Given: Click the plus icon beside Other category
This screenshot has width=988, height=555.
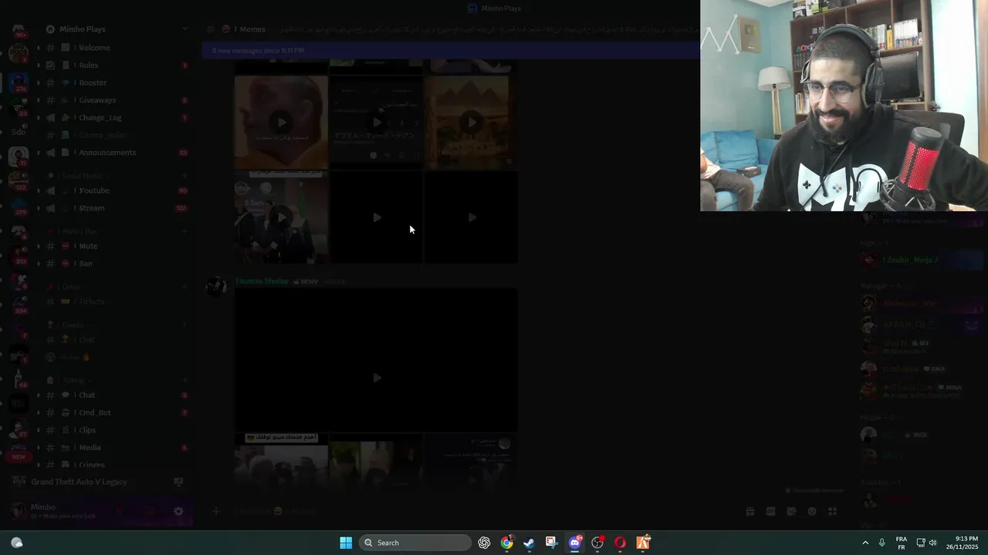Looking at the screenshot, I should point(184,287).
